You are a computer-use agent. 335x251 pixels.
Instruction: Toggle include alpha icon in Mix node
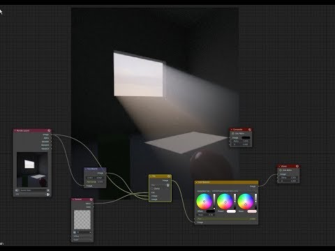click(168, 185)
